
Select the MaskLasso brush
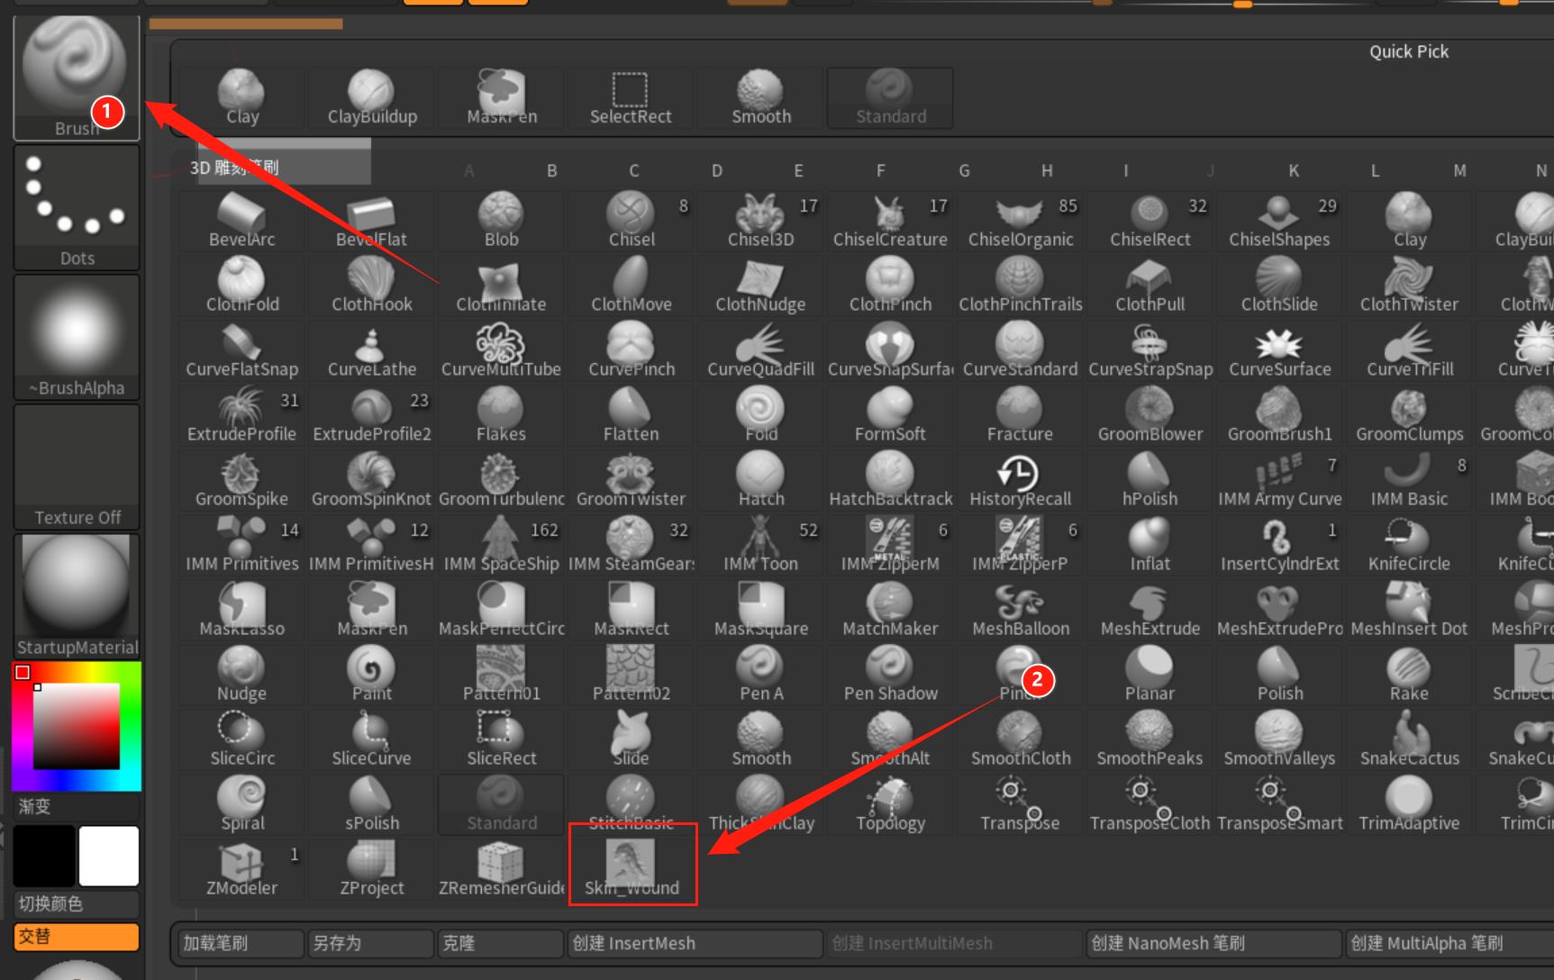[242, 610]
